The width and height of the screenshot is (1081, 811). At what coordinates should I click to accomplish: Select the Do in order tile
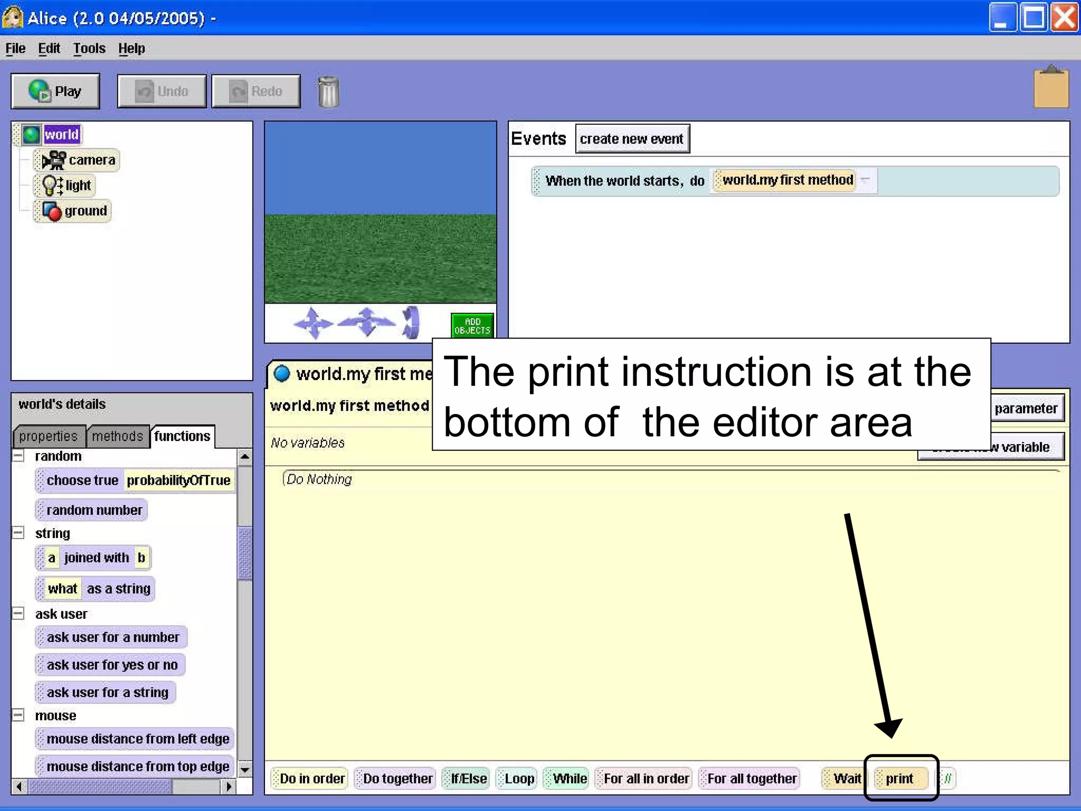pos(309,778)
